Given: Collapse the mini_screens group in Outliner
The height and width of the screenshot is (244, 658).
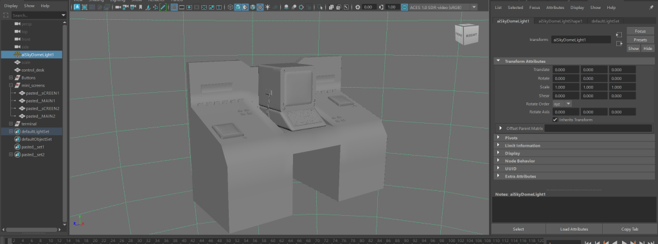Looking at the screenshot, I should tap(11, 85).
